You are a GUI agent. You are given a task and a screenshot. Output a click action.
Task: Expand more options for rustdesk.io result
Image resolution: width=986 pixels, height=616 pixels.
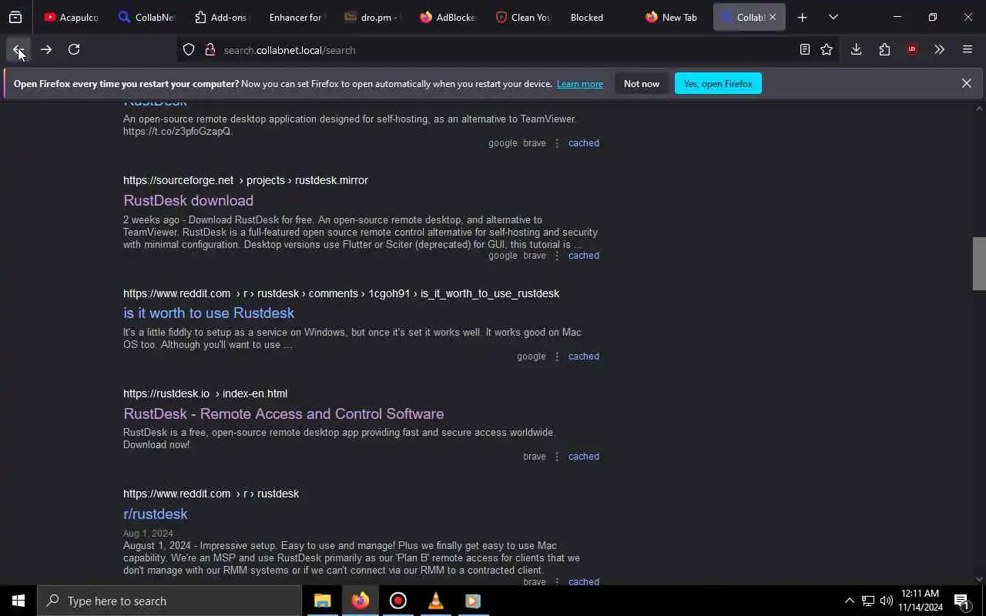coord(557,457)
